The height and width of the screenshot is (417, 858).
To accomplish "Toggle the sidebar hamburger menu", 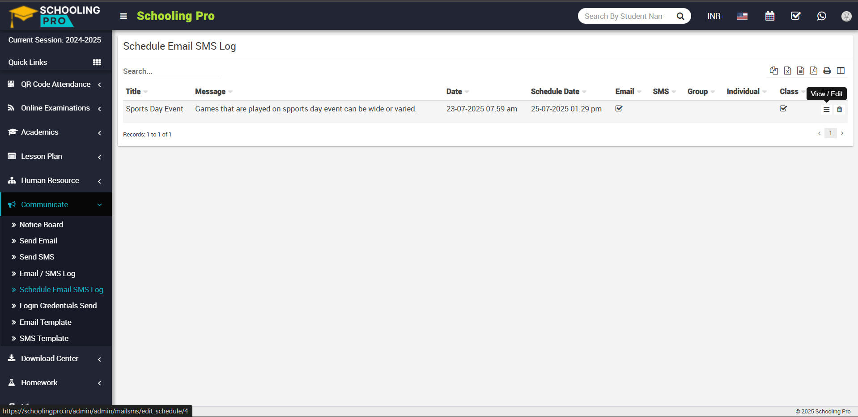I will (123, 16).
